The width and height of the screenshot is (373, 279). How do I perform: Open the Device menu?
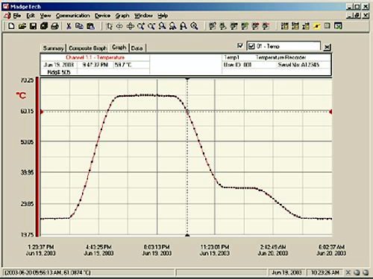pos(102,16)
